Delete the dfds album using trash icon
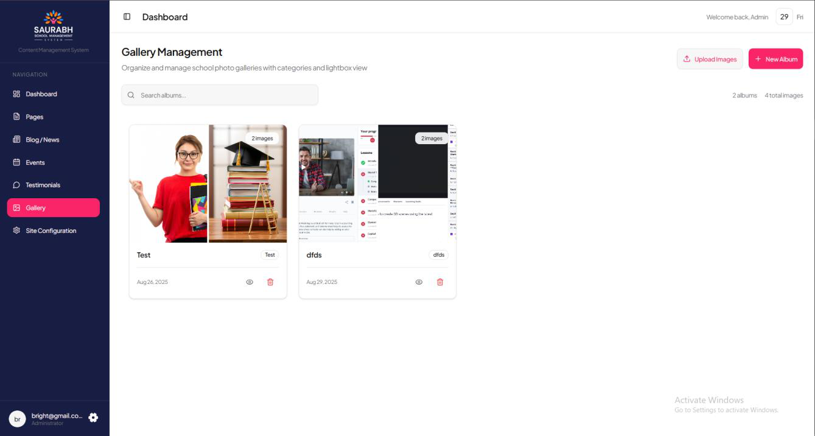 (440, 282)
